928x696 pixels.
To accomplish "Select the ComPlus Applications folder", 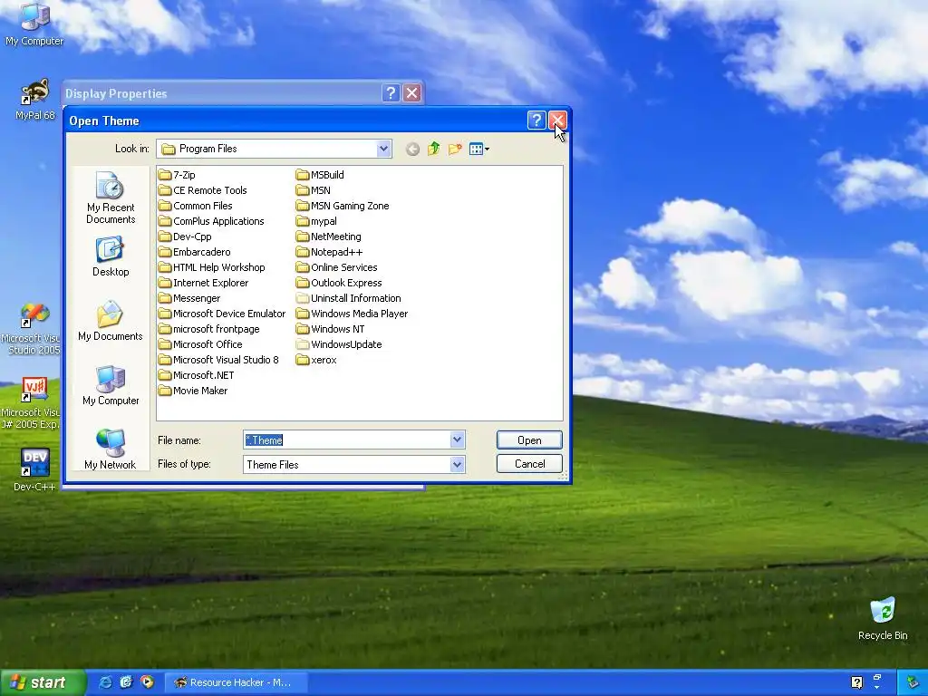I will click(211, 221).
